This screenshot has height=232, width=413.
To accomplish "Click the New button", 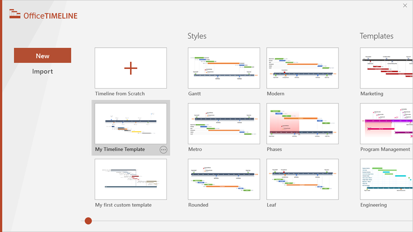I will (43, 56).
